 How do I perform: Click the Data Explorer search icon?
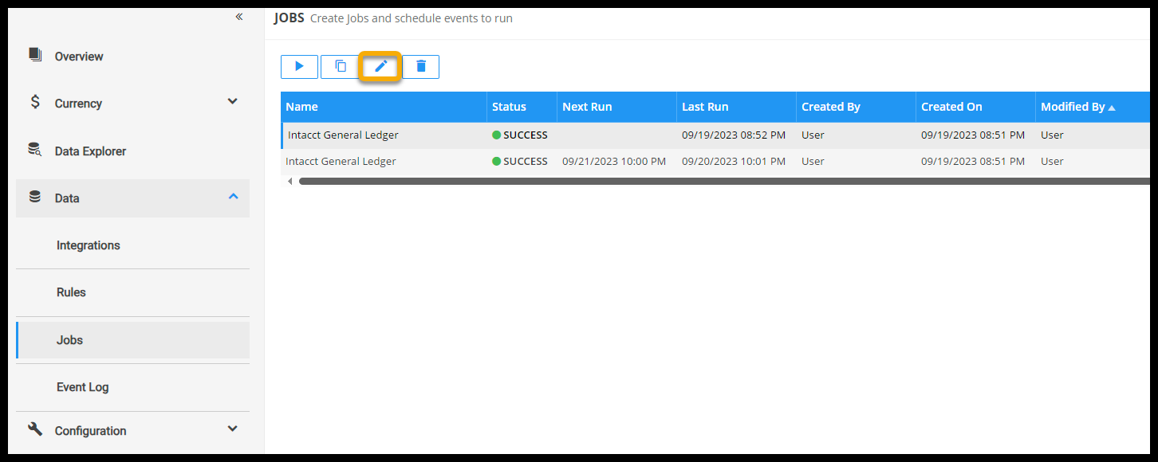(35, 150)
